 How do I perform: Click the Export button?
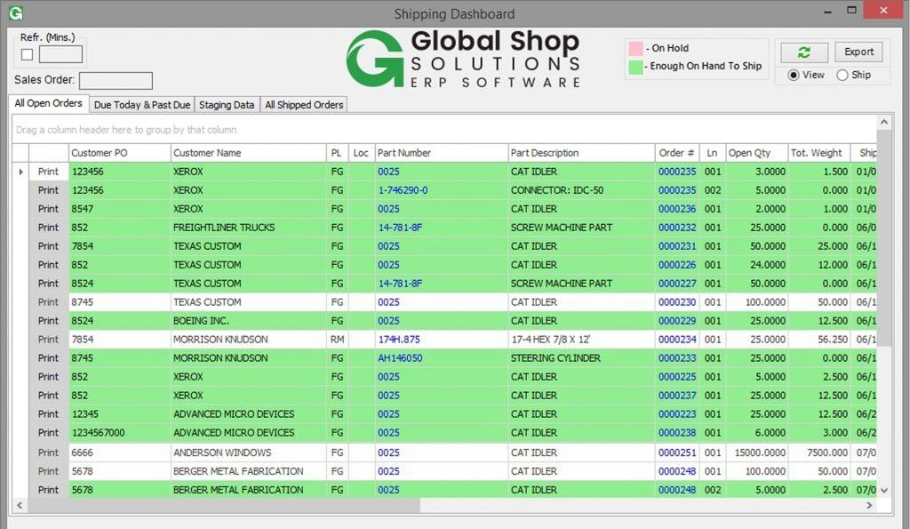coord(859,52)
